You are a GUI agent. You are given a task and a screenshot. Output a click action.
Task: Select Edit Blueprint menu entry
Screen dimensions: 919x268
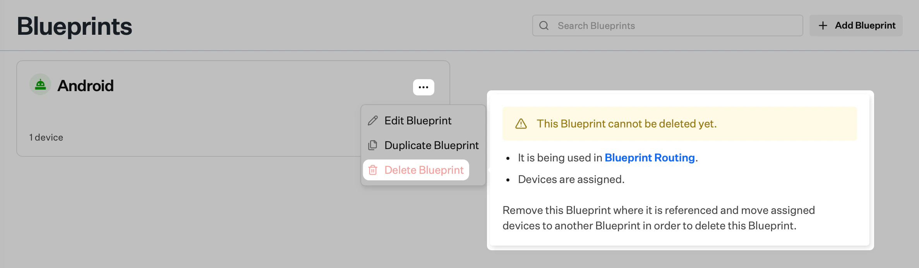(423, 120)
